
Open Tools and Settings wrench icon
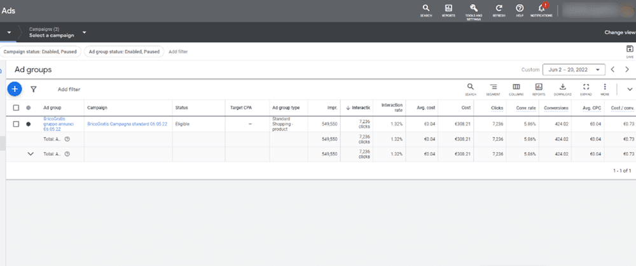[473, 8]
